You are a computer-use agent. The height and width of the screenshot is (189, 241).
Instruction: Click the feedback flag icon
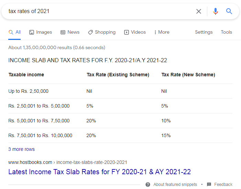[x=209, y=185]
